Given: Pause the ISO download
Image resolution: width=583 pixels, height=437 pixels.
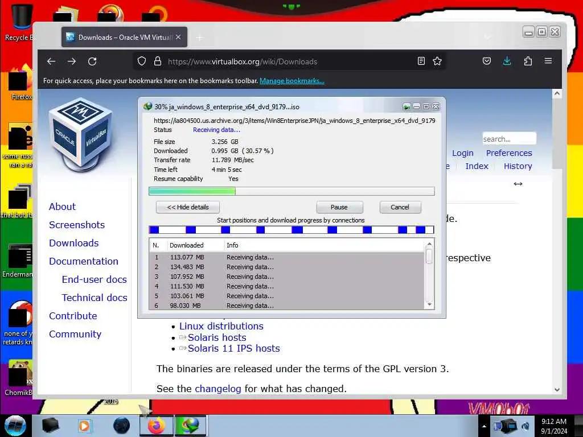Looking at the screenshot, I should point(339,207).
